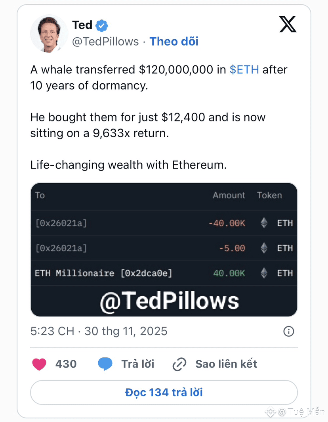Viewport: 328px width, 422px height.
Task: Open the X logo in the corner
Action: 288,24
